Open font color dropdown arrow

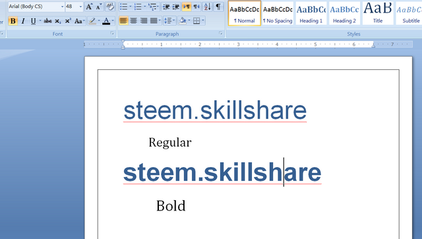[x=113, y=21]
